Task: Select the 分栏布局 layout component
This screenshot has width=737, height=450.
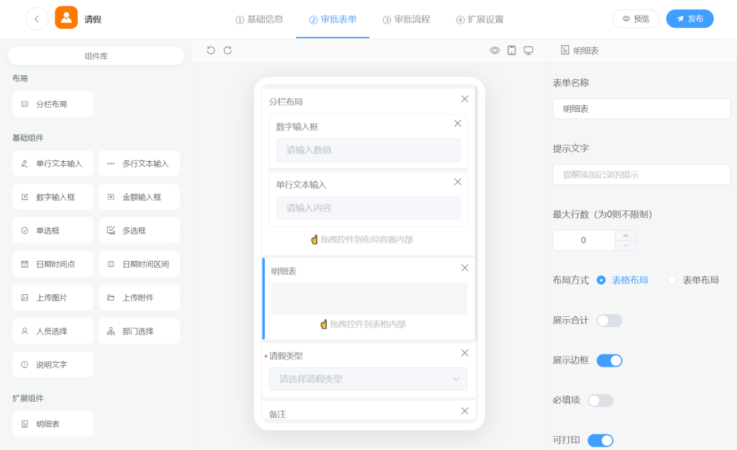Action: point(53,104)
